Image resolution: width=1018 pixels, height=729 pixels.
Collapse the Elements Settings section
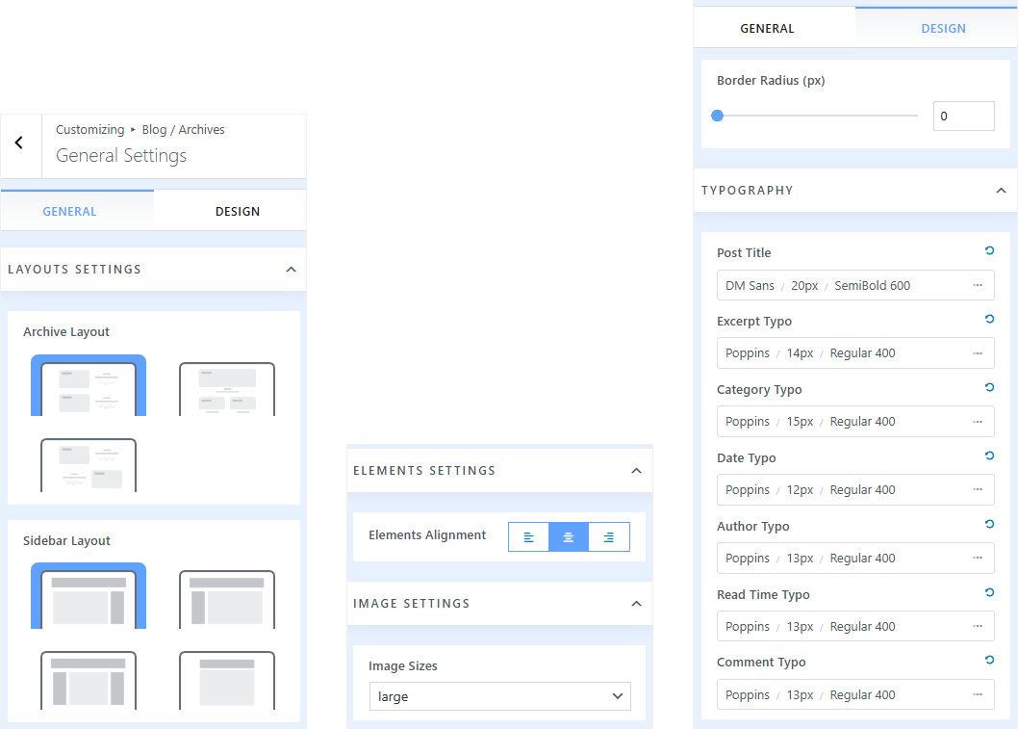pyautogui.click(x=635, y=471)
